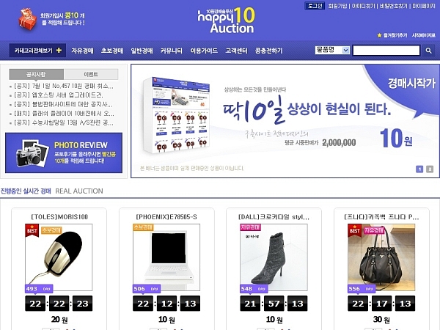Image resolution: width=440 pixels, height=330 pixels.
Task: Click the happy 10 Auction logo
Action: pyautogui.click(x=226, y=21)
